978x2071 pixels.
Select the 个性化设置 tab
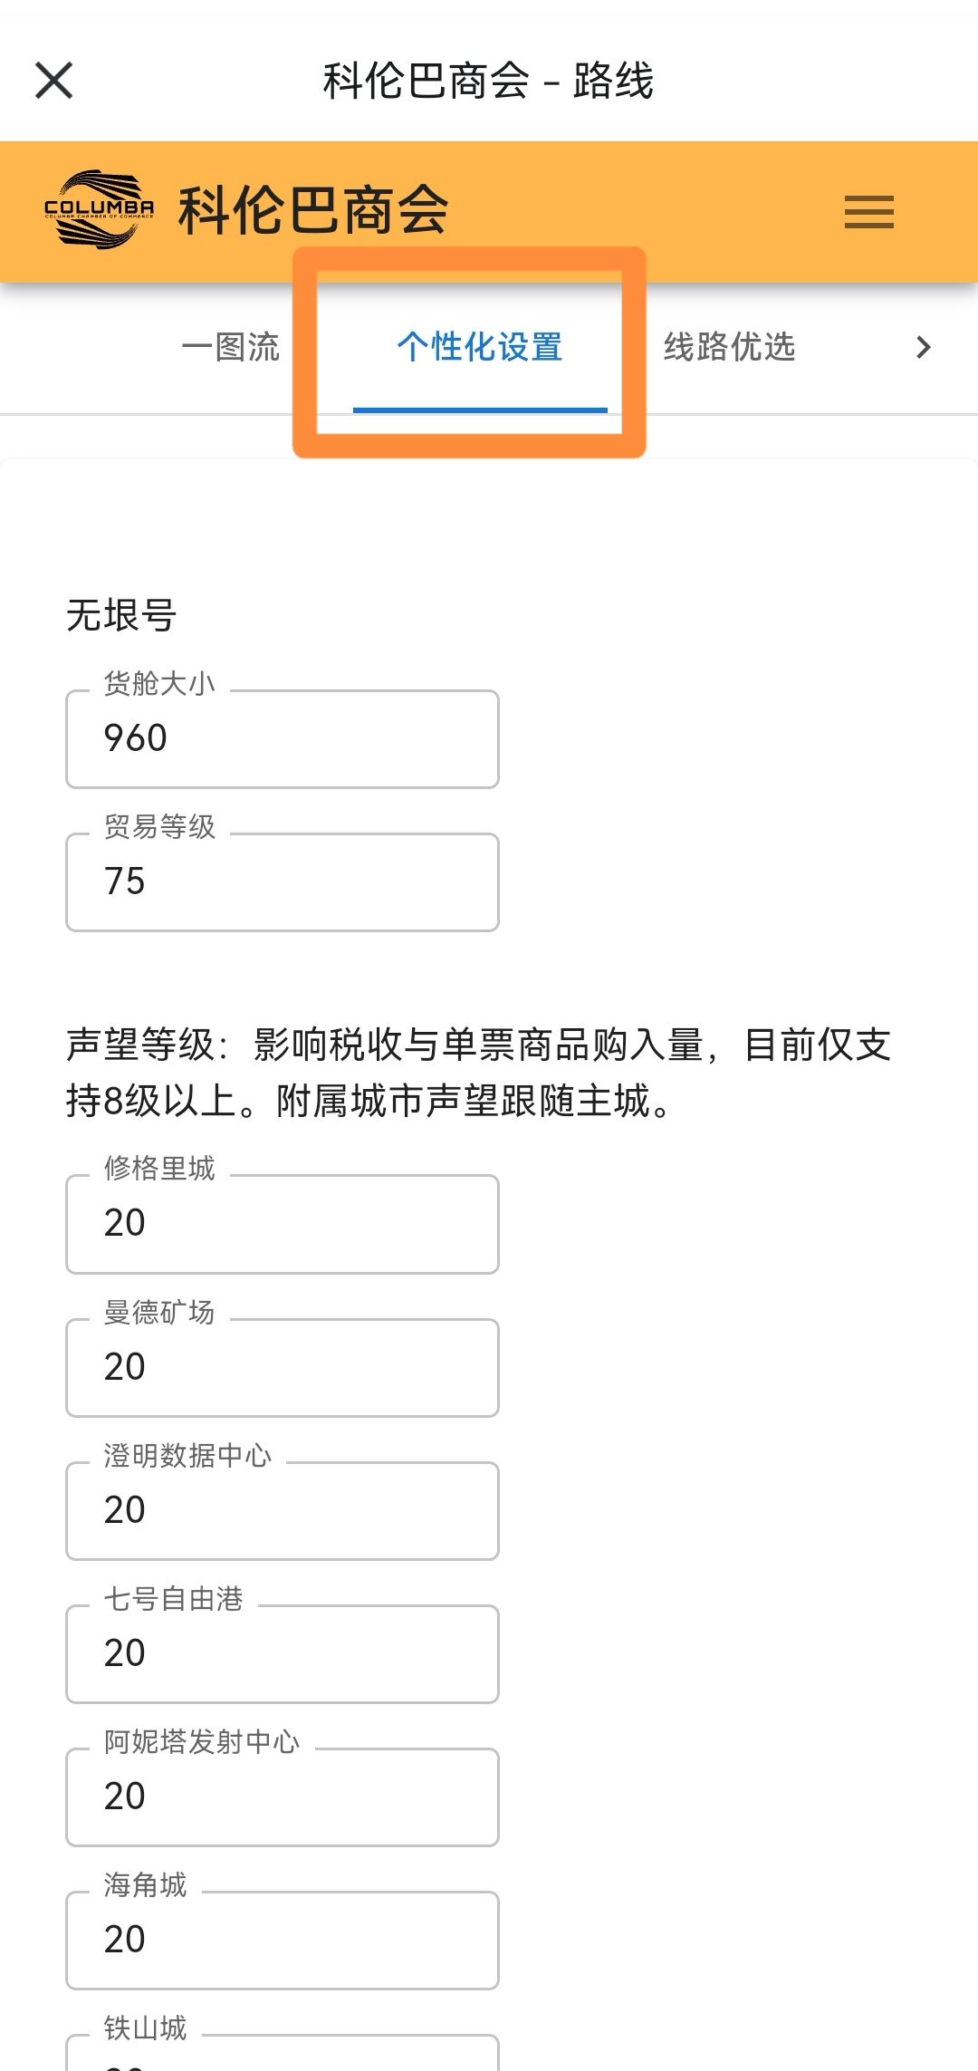click(x=480, y=347)
